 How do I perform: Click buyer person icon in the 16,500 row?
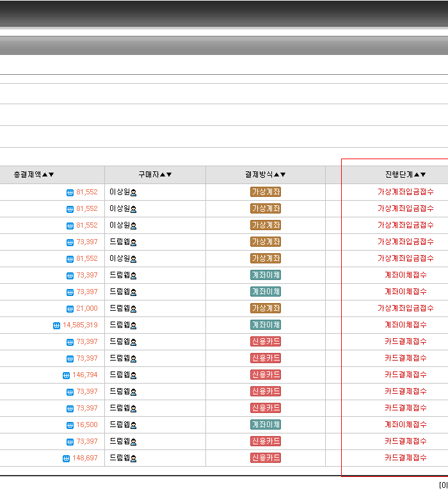point(134,425)
